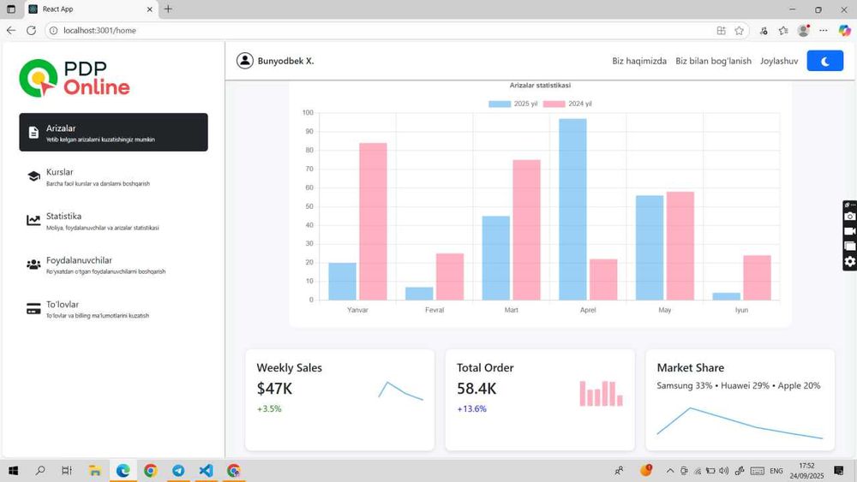This screenshot has height=482, width=857.
Task: Click the Aprel 2025 blue bar
Action: [x=572, y=209]
